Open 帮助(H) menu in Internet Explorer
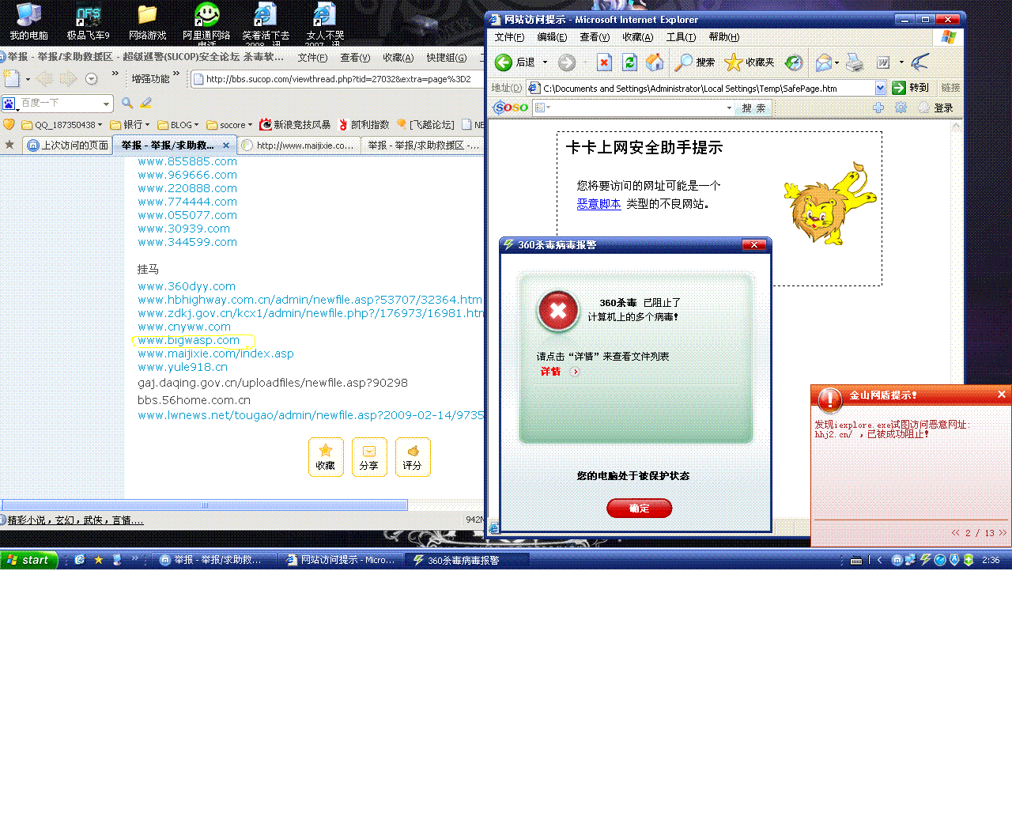The image size is (1012, 828). 724,37
